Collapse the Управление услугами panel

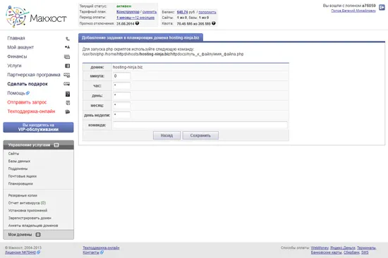click(x=56, y=145)
